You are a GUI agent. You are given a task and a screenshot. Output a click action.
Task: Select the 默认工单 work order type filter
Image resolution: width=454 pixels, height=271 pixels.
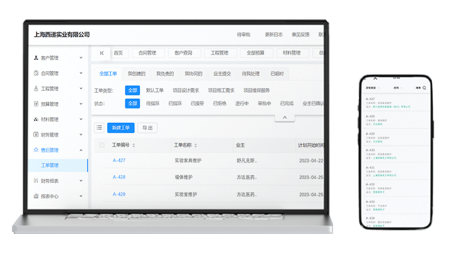(154, 90)
